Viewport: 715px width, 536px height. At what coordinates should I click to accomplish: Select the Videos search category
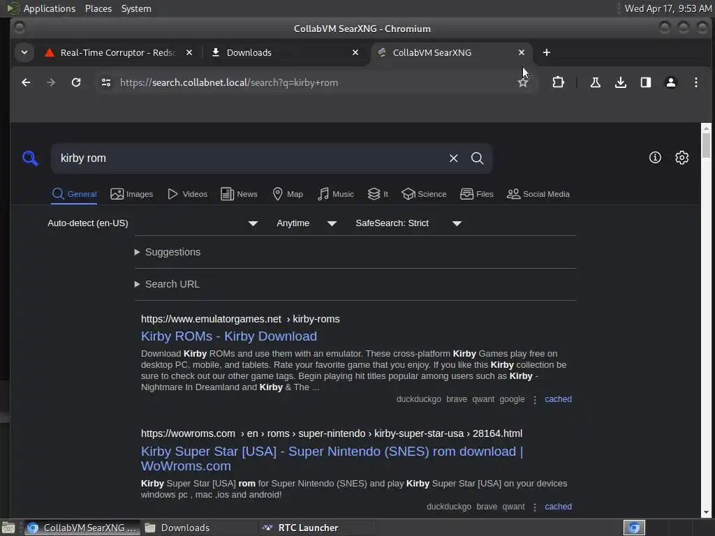(187, 194)
